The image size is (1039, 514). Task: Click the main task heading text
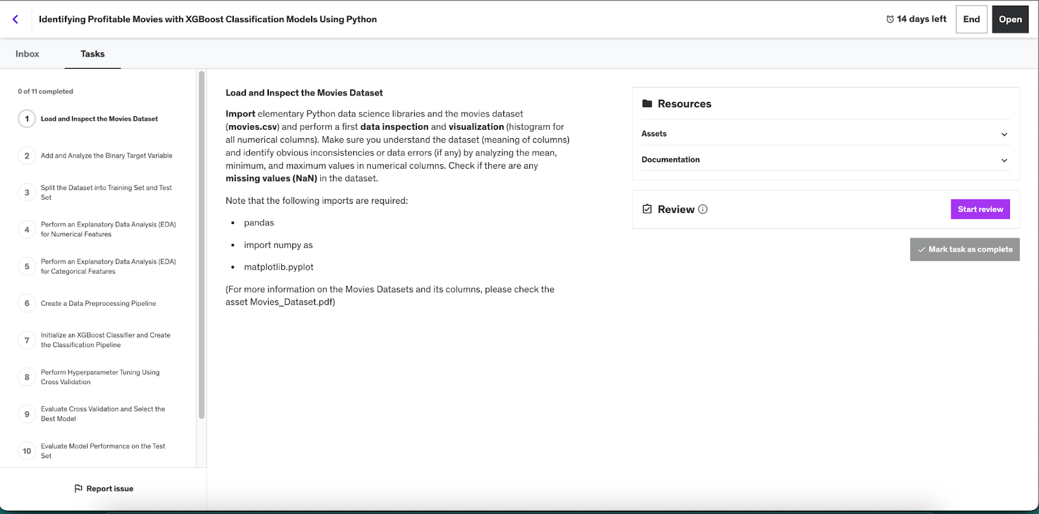(304, 93)
